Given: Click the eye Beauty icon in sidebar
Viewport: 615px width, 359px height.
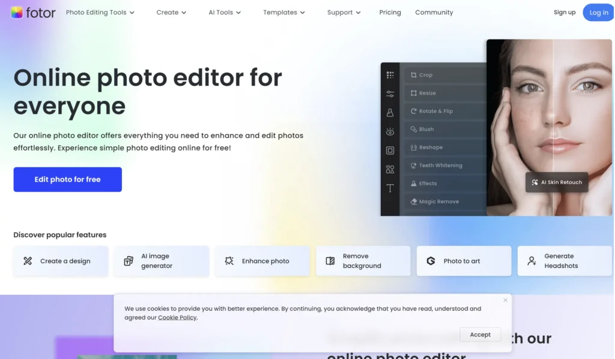Looking at the screenshot, I should [390, 132].
